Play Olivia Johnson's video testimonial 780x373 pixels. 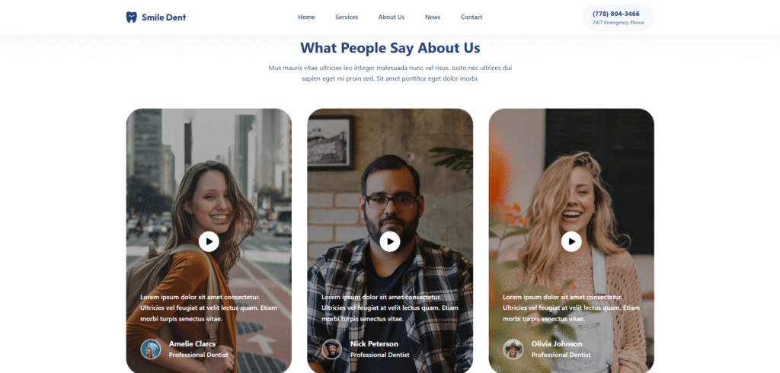(571, 242)
